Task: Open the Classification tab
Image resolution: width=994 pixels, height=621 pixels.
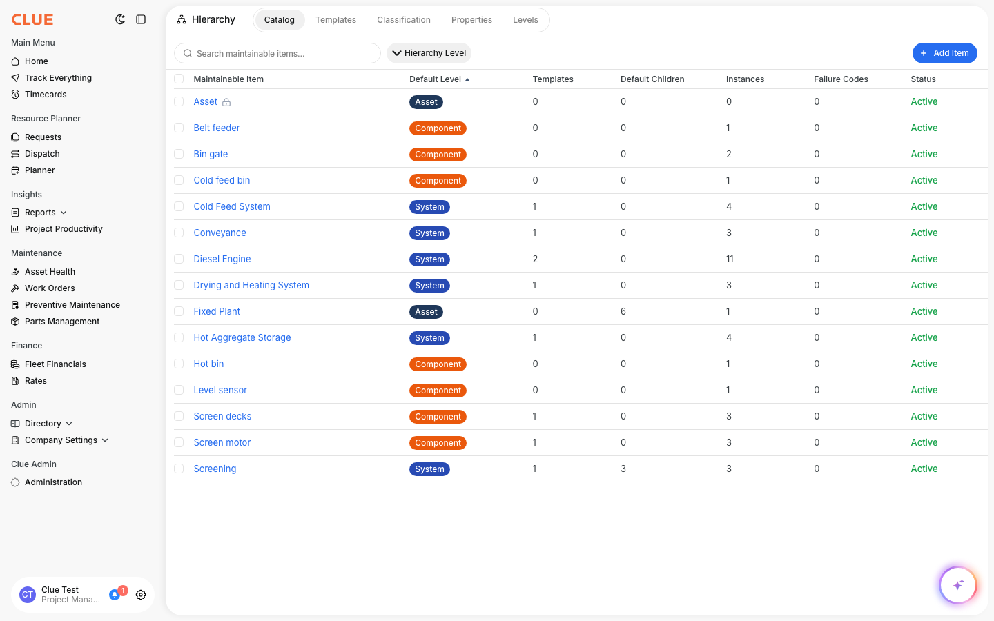Action: tap(403, 19)
